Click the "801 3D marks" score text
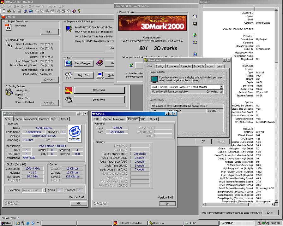The height and width of the screenshot is (226, 283). (158, 48)
